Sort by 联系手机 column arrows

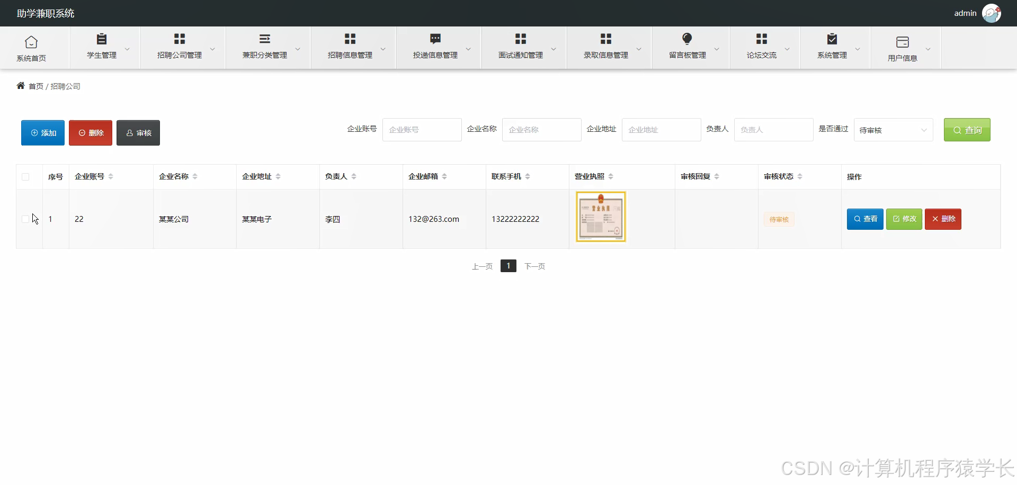528,176
